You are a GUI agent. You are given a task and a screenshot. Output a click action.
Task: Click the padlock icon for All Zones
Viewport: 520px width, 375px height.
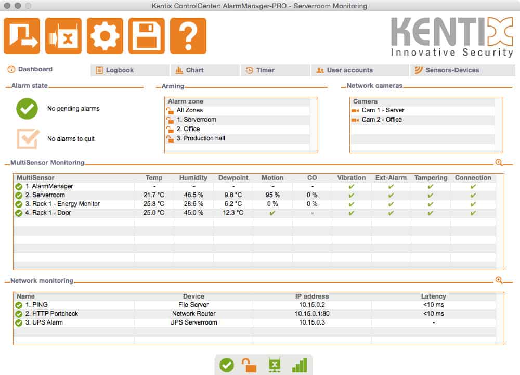(x=170, y=110)
